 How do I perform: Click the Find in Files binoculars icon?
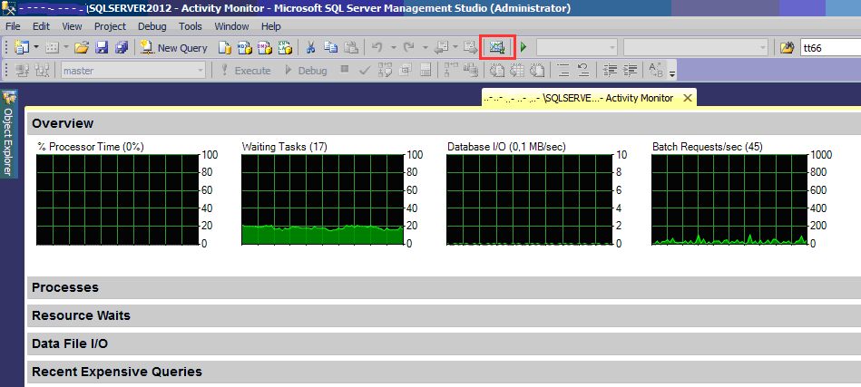[788, 48]
